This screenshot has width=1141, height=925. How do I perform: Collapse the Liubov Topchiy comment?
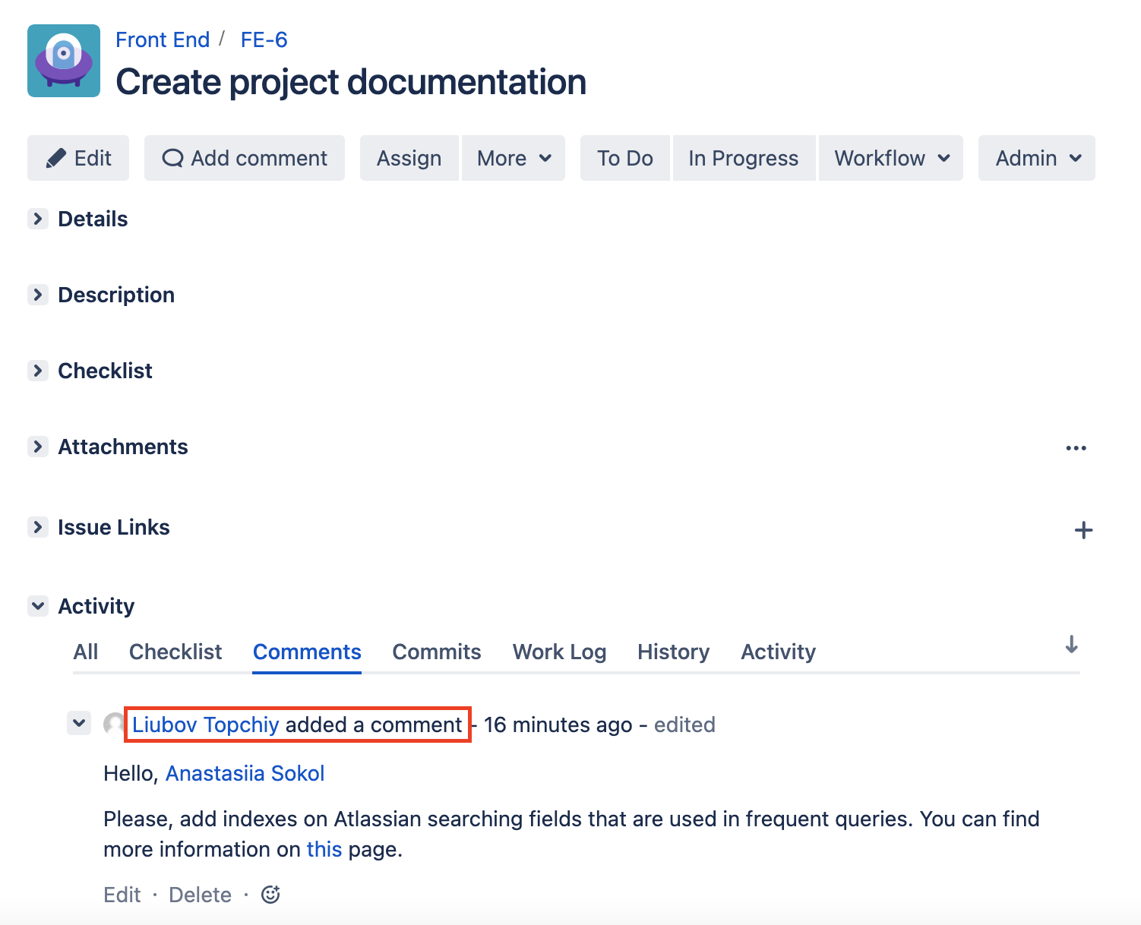click(x=79, y=724)
